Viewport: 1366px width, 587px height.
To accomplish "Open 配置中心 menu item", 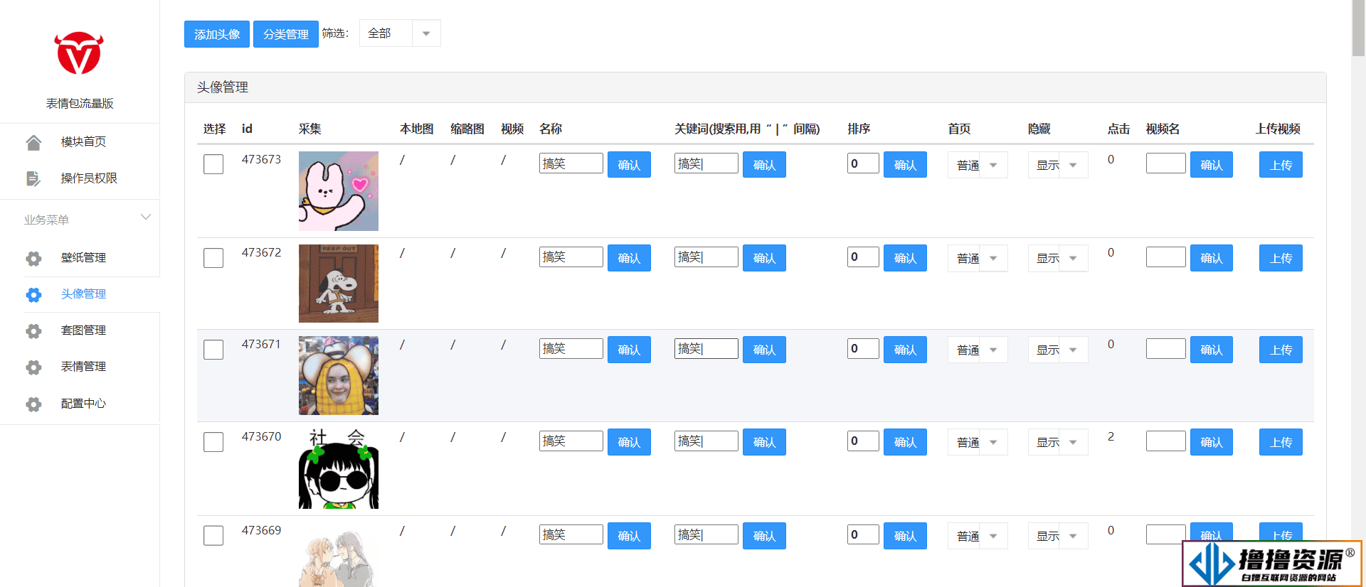I will (x=83, y=403).
